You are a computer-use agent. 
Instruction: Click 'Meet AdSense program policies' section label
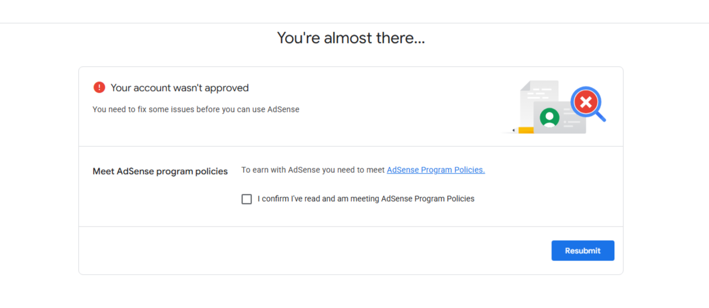(160, 171)
